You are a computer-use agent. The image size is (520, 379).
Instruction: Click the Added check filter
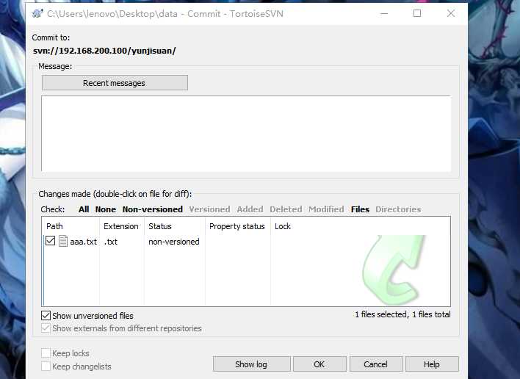[250, 209]
